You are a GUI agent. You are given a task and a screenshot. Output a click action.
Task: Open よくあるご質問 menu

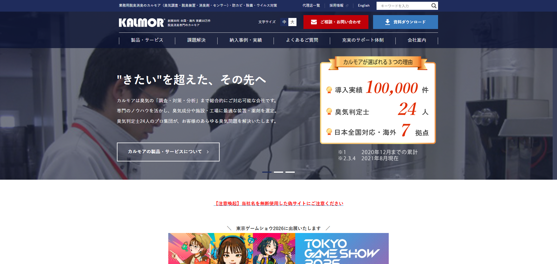(x=302, y=40)
